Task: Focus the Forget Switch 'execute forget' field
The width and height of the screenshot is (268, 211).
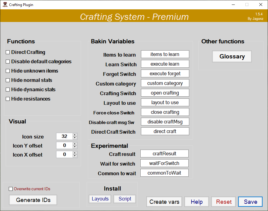Action: pos(165,73)
